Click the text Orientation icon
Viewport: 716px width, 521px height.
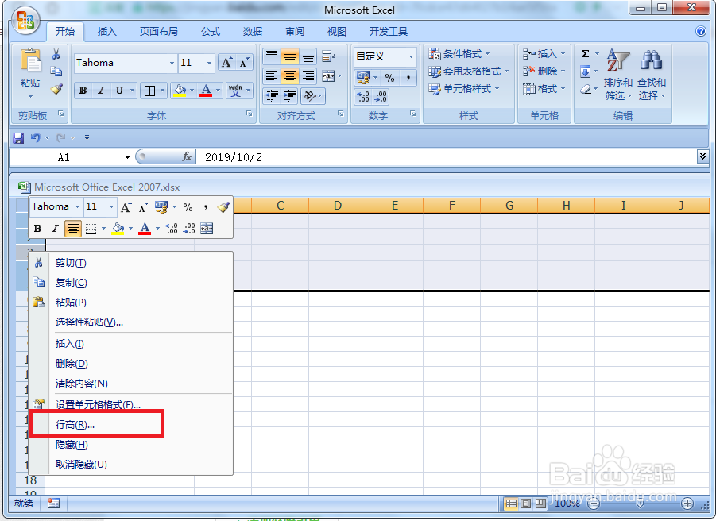click(310, 96)
